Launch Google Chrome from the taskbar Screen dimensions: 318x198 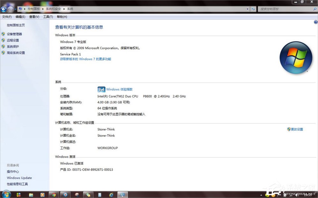54,194
